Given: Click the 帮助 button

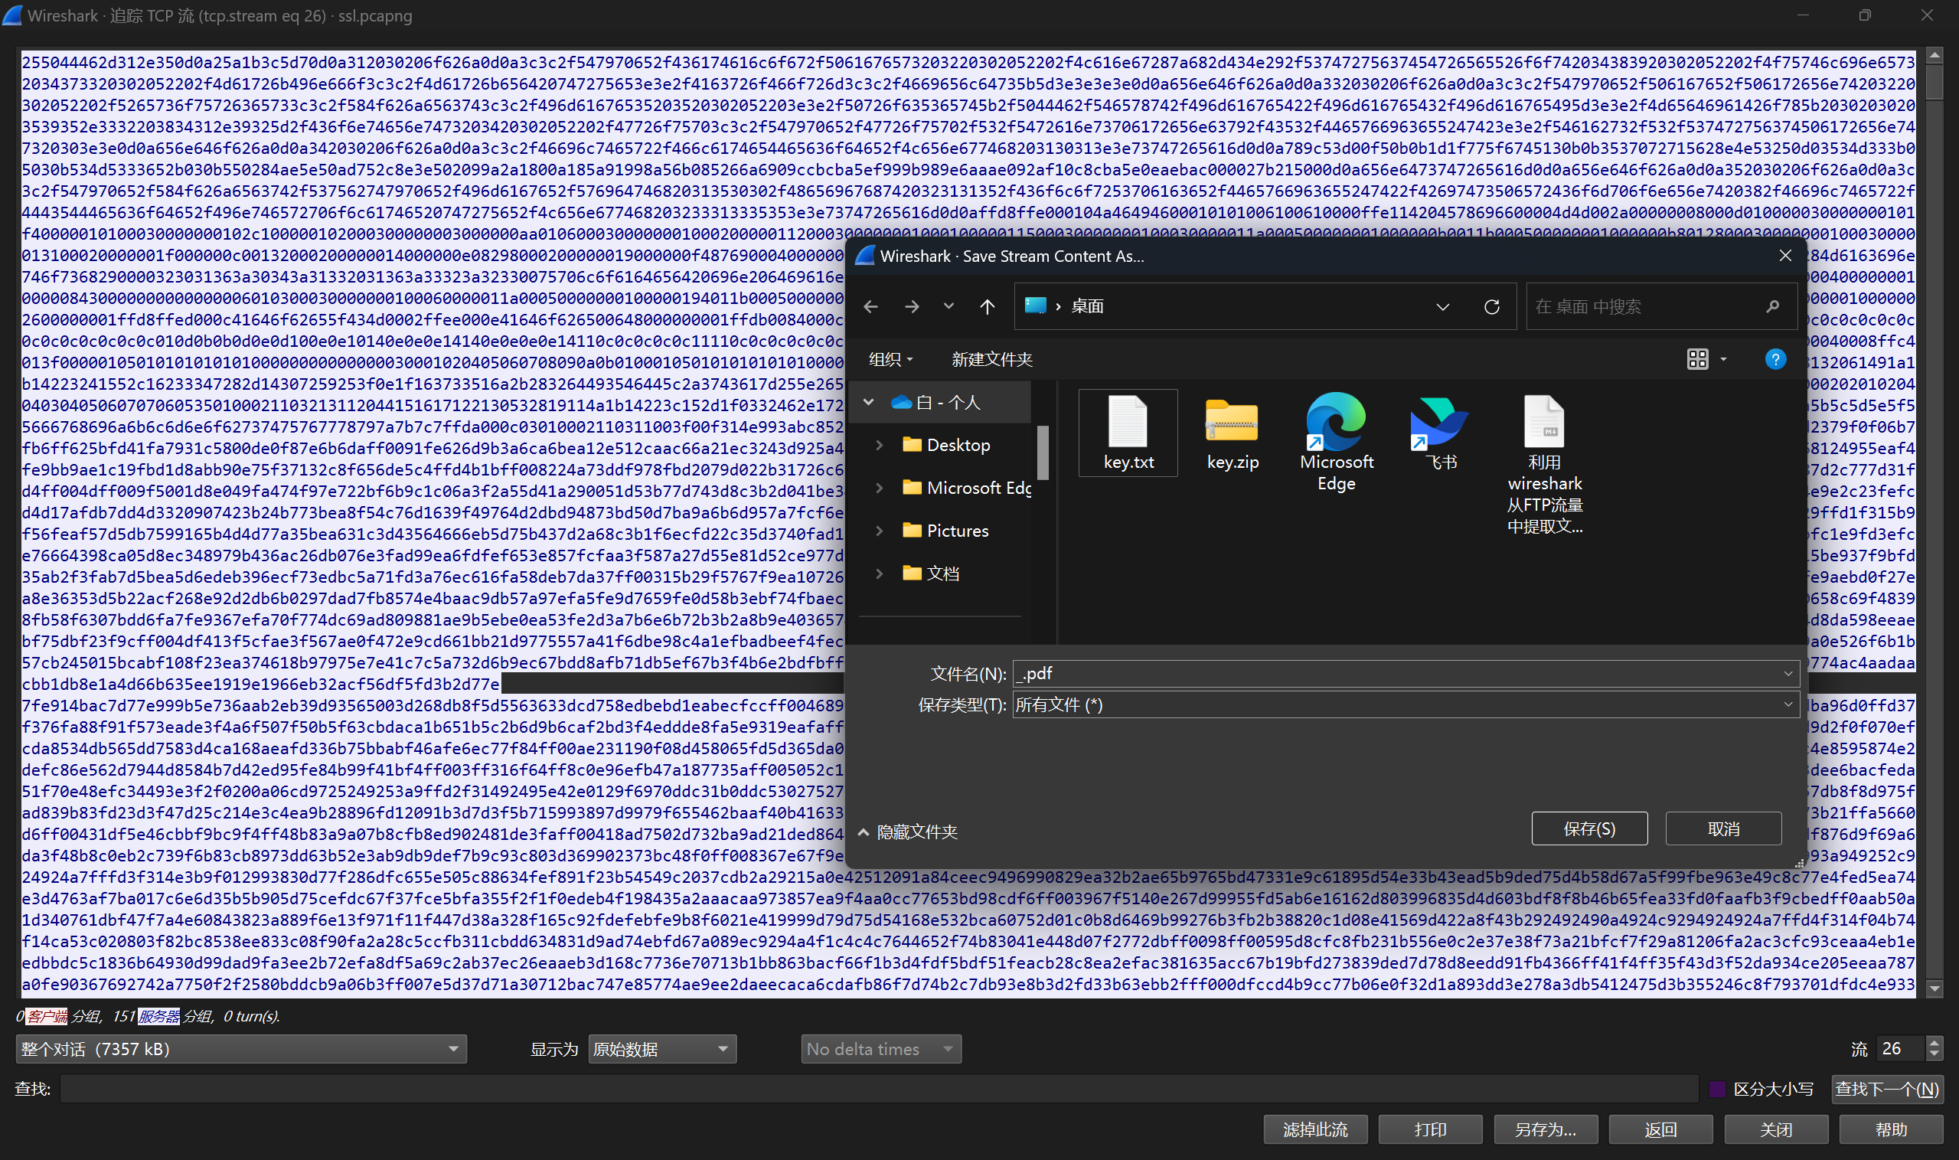Looking at the screenshot, I should tap(1890, 1129).
